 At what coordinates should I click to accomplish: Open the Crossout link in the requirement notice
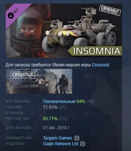tap(100, 65)
